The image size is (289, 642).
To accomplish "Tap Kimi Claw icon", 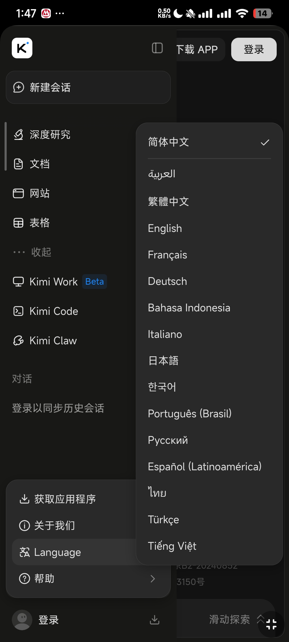I will pyautogui.click(x=18, y=341).
